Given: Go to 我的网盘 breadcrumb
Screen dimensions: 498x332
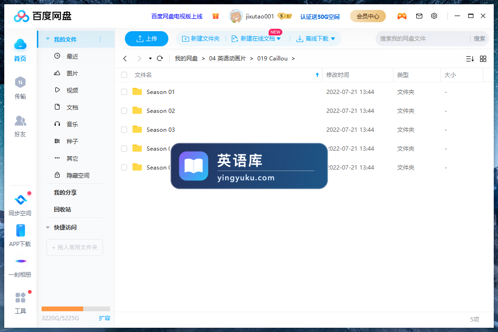Looking at the screenshot, I should [186, 59].
